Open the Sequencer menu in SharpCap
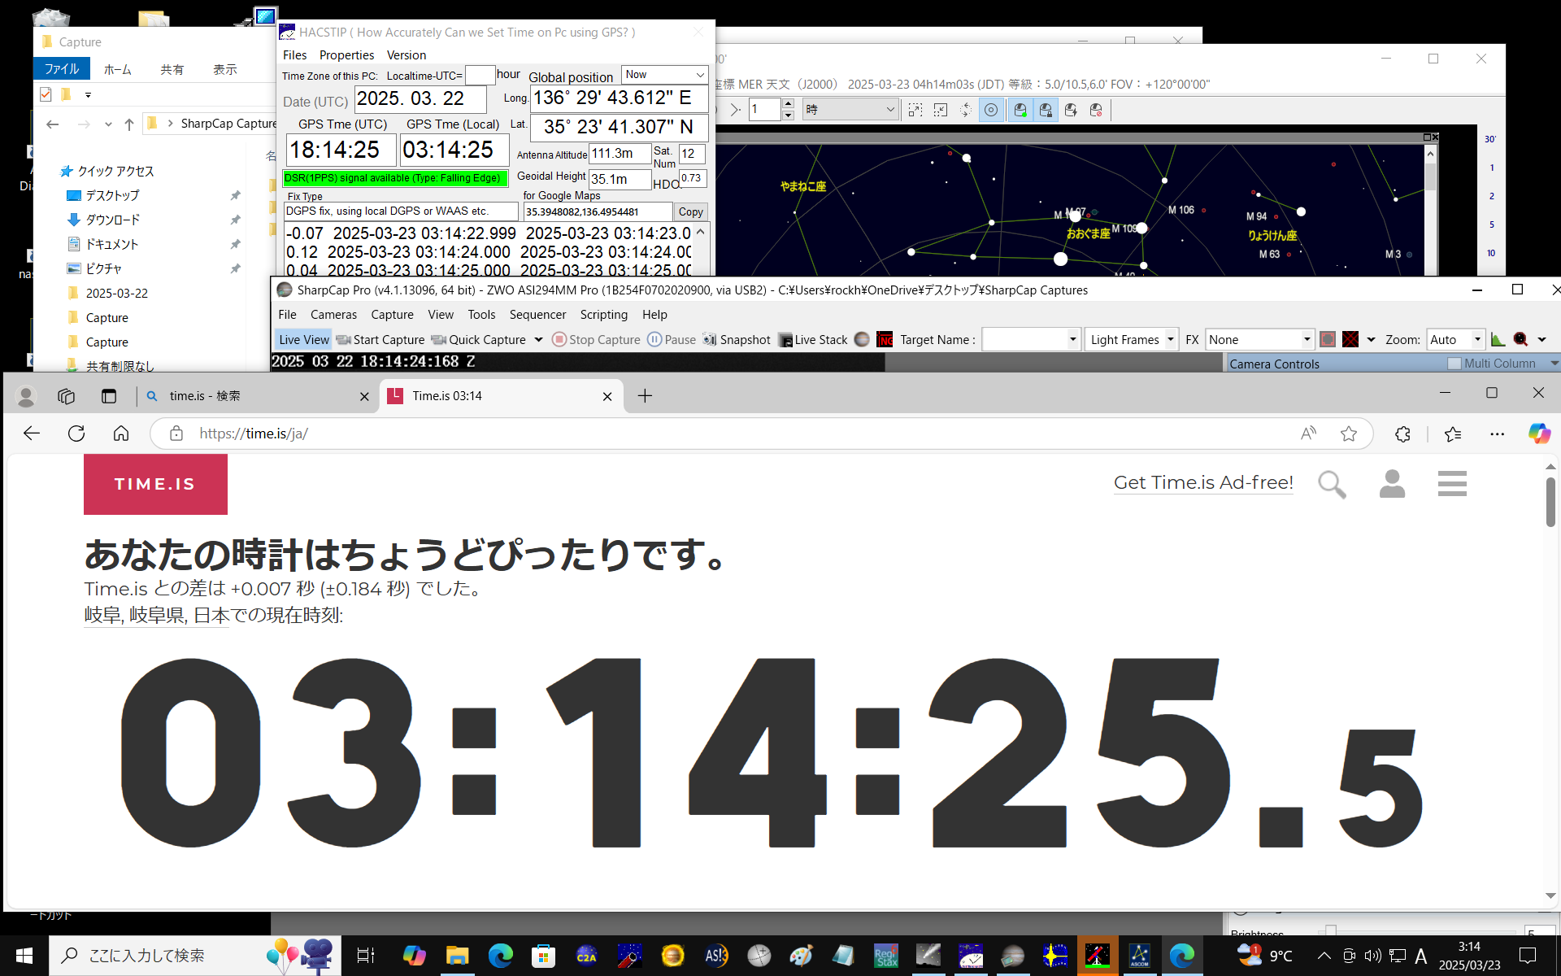Viewport: 1561px width, 976px height. pyautogui.click(x=537, y=315)
